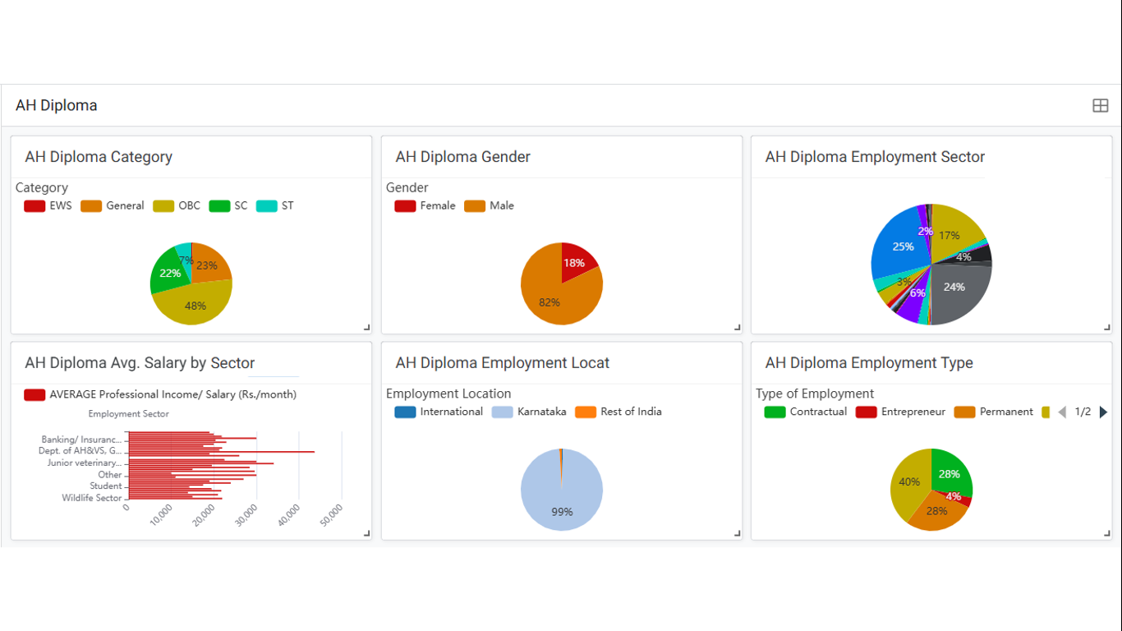Click resize handle of Employment Sector panel
Viewport: 1122px width, 631px height.
point(1106,328)
